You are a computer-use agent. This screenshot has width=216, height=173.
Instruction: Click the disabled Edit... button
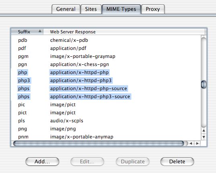tap(87, 162)
